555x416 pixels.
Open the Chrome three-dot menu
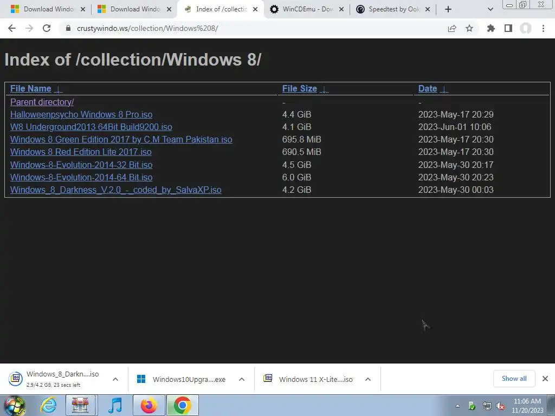pyautogui.click(x=543, y=28)
